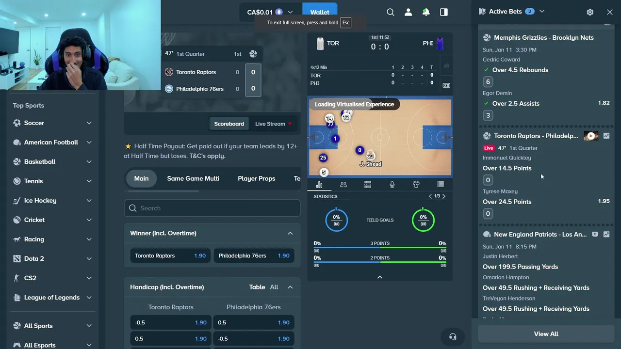
Task: Open Raptors-Philadelphia live stream thumbnail in bets
Action: coord(591,136)
